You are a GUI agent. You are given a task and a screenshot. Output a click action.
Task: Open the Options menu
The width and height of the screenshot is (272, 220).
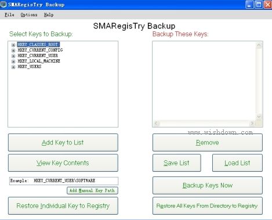pos(29,15)
